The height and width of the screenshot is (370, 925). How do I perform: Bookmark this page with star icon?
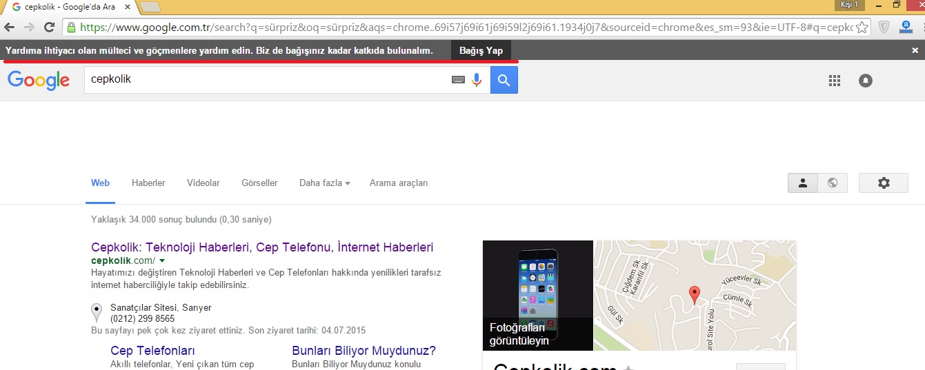[862, 28]
